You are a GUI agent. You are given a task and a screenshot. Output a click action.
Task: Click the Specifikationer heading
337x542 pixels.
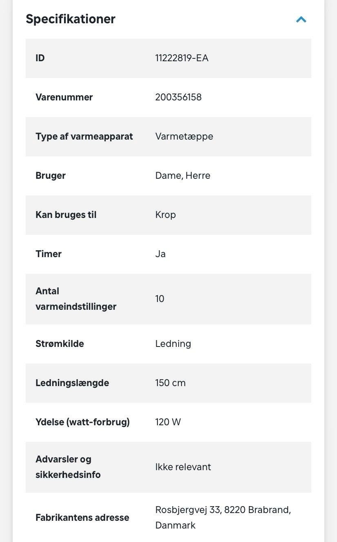pyautogui.click(x=71, y=19)
